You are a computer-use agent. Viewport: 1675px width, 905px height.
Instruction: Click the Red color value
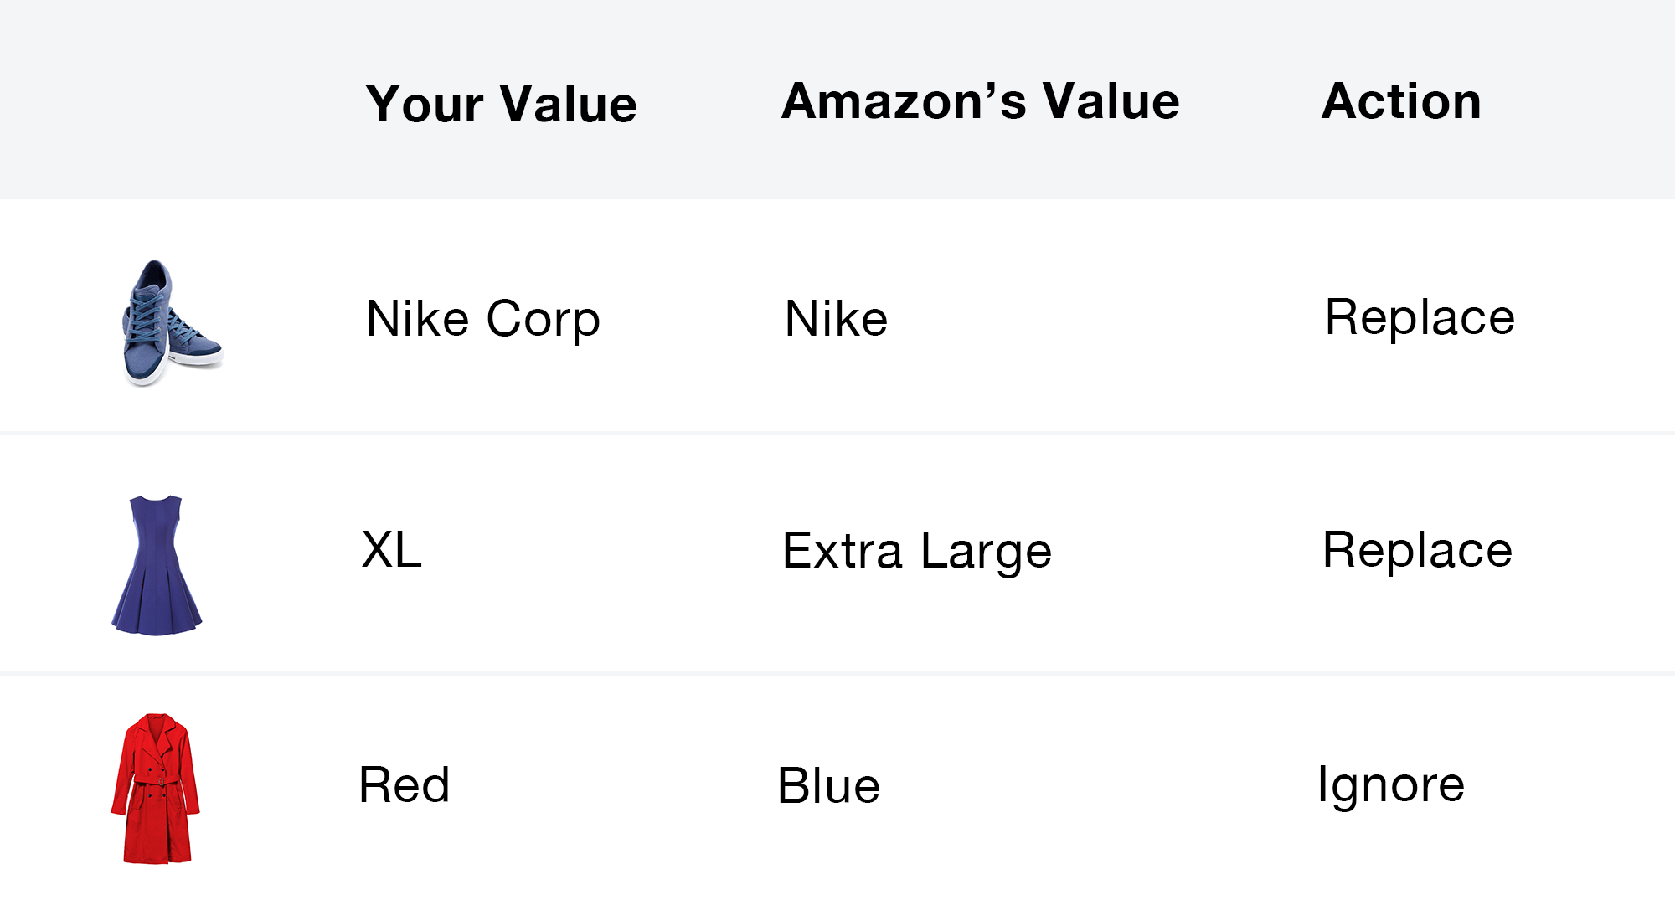point(405,785)
